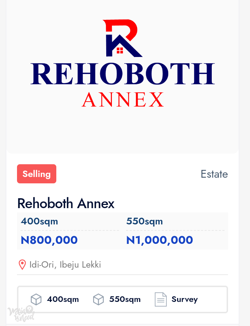Click the Idi-Ori, Ibeju Lekki location text
Viewport: 250px width, 326px height.
[x=65, y=265]
